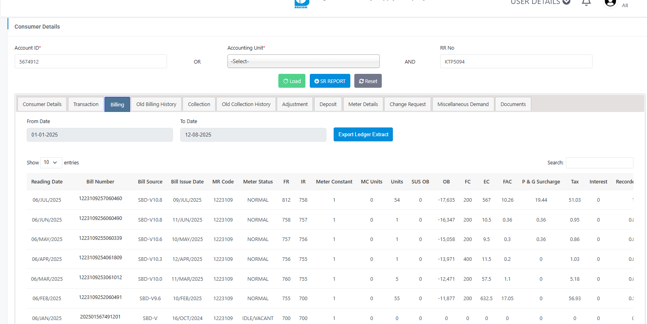Click the table Search box

tap(599, 163)
